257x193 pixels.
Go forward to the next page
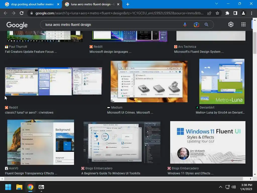pyautogui.click(x=14, y=13)
